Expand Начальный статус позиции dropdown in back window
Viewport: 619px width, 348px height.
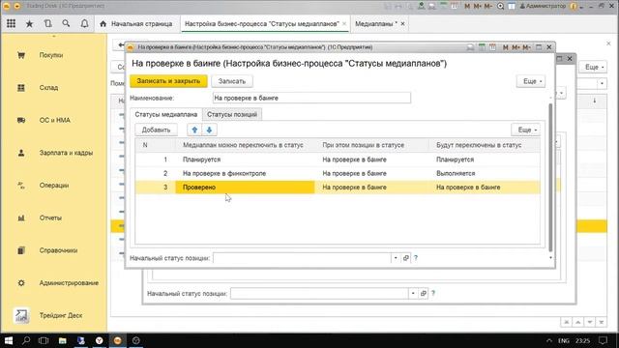tap(413, 293)
